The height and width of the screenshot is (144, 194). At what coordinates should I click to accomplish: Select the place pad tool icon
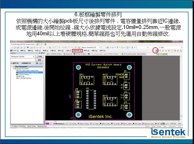tap(166, 50)
